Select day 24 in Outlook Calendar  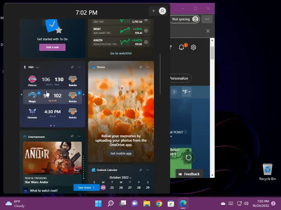[x=103, y=188]
